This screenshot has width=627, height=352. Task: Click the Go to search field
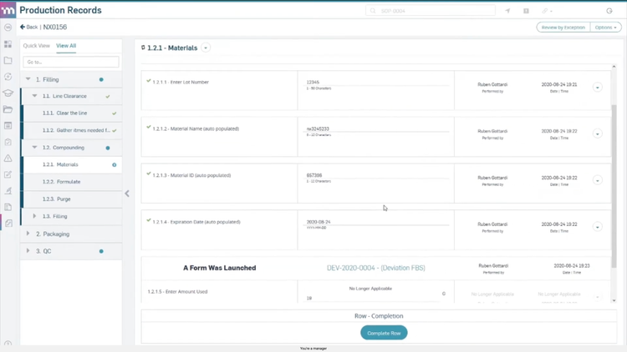(x=71, y=62)
